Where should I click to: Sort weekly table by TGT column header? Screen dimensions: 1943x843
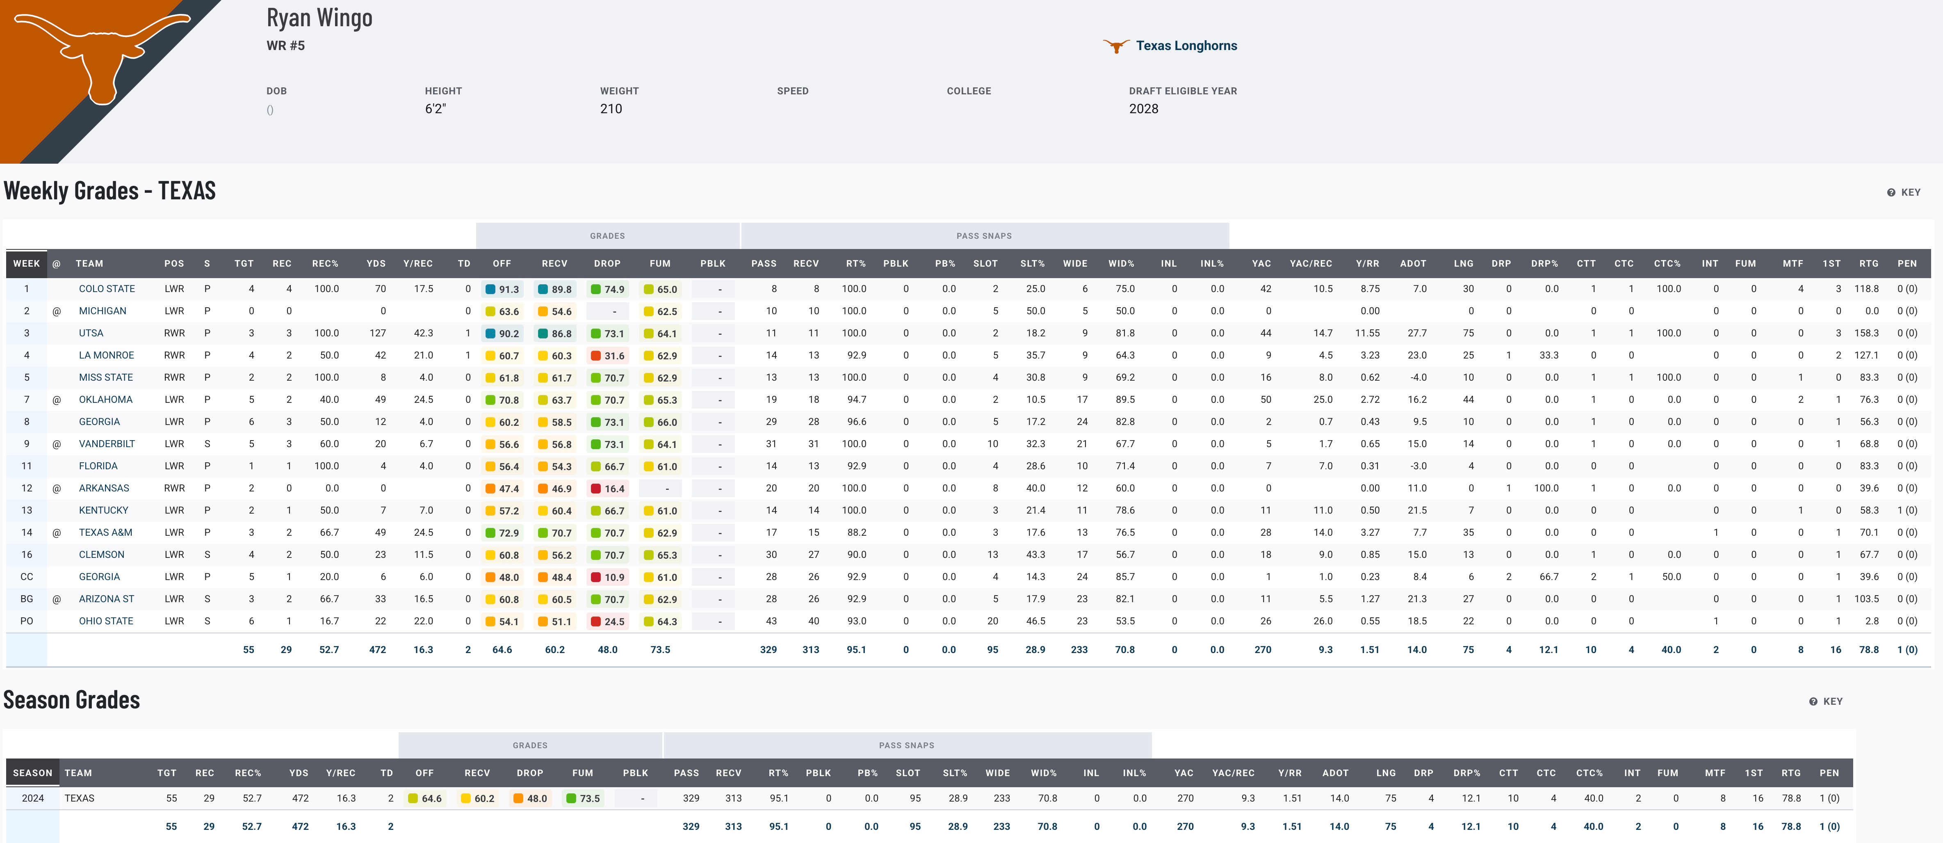pos(244,263)
